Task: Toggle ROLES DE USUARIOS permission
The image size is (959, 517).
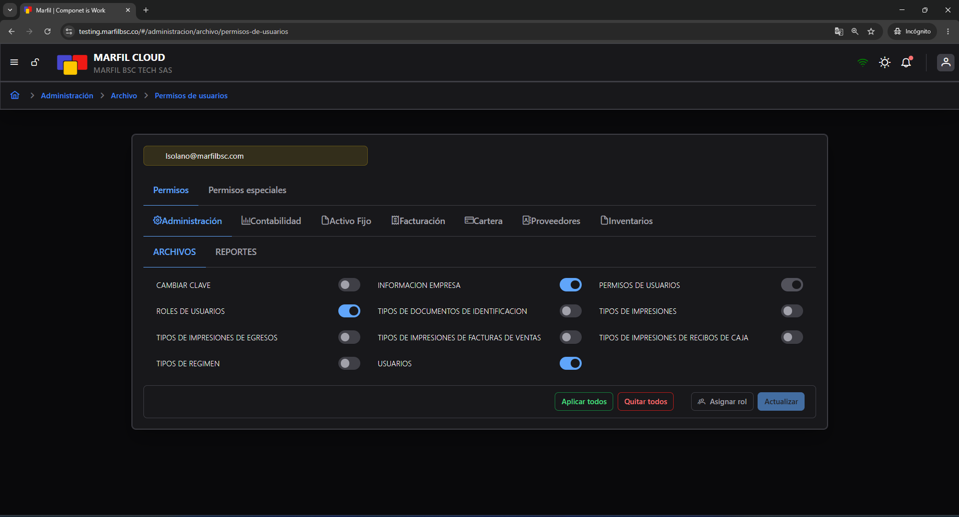Action: [x=349, y=311]
